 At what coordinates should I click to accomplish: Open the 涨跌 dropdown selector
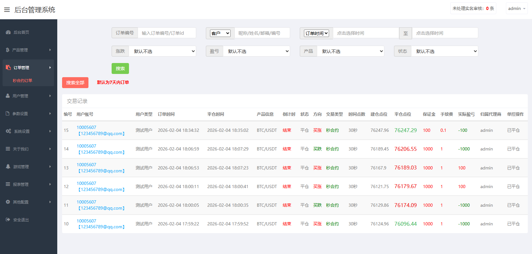(x=162, y=51)
